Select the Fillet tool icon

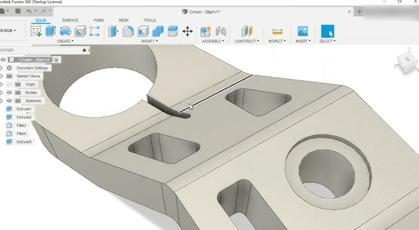click(x=128, y=31)
